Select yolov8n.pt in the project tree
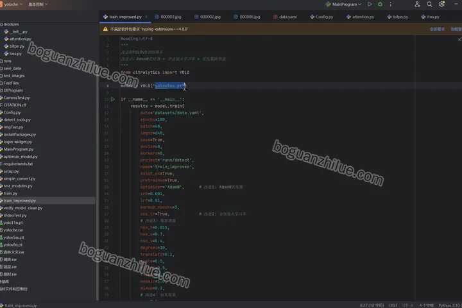This screenshot has height=308, width=462. pos(11,245)
